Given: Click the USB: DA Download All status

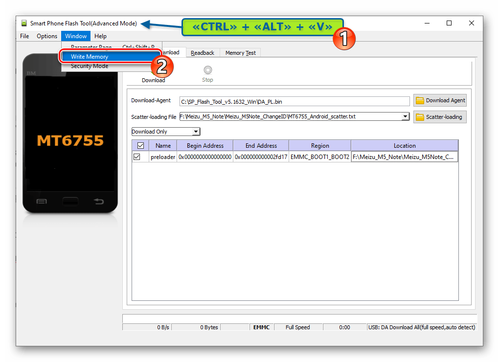Looking at the screenshot, I should click(422, 327).
